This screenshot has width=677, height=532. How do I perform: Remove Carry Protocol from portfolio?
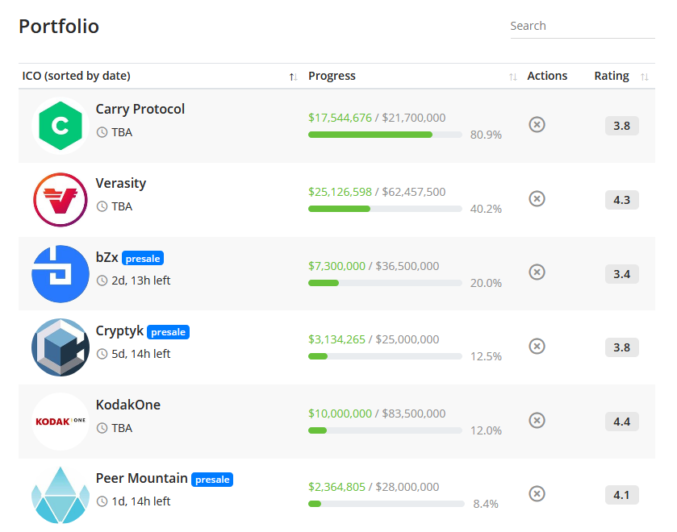pos(537,125)
